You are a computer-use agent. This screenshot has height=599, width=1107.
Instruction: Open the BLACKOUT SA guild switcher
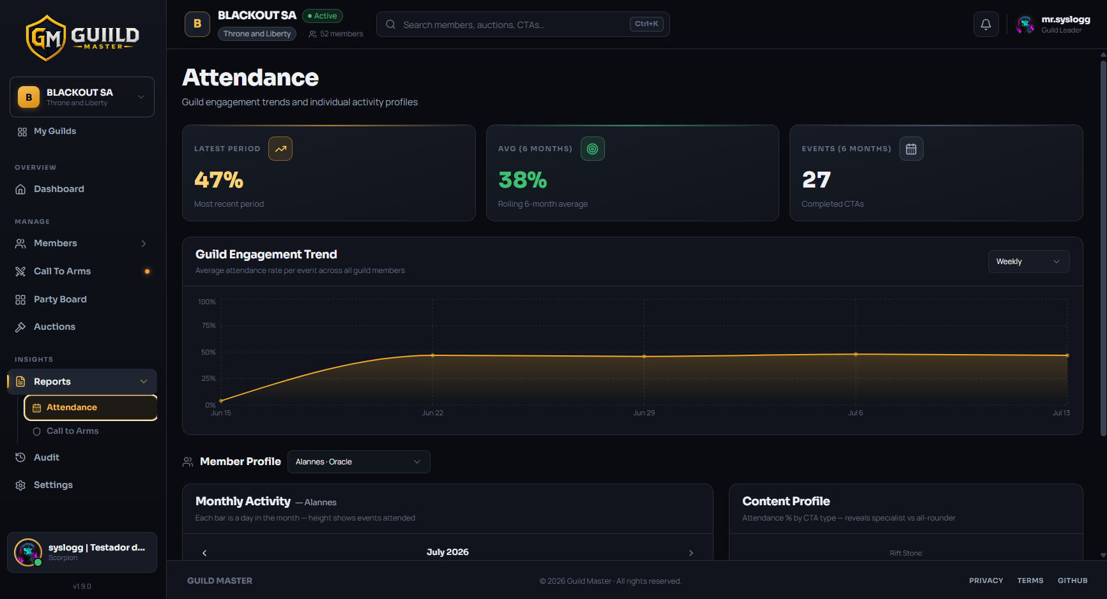(x=82, y=97)
